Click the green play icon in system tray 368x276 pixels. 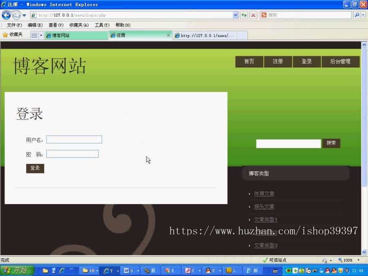(295, 271)
